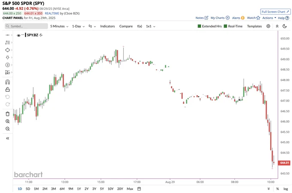Select the 1D range tab
The image size is (292, 193).
[20, 189]
